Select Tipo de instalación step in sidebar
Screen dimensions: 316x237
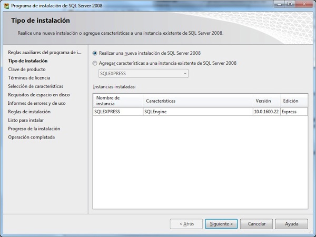[28, 61]
